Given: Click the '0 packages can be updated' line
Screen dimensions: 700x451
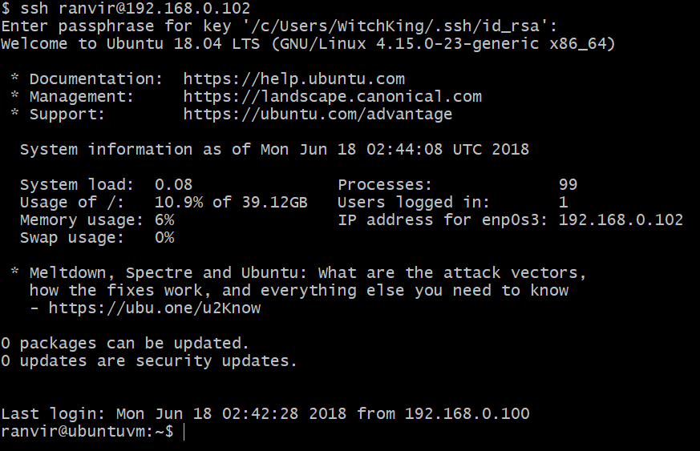Looking at the screenshot, I should coord(125,344).
